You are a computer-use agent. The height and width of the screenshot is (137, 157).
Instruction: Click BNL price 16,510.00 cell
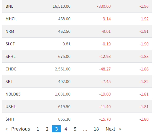click(62, 6)
